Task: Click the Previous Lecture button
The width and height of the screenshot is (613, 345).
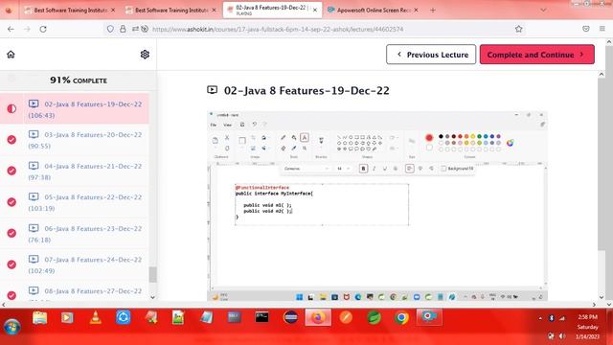Action: coord(431,55)
